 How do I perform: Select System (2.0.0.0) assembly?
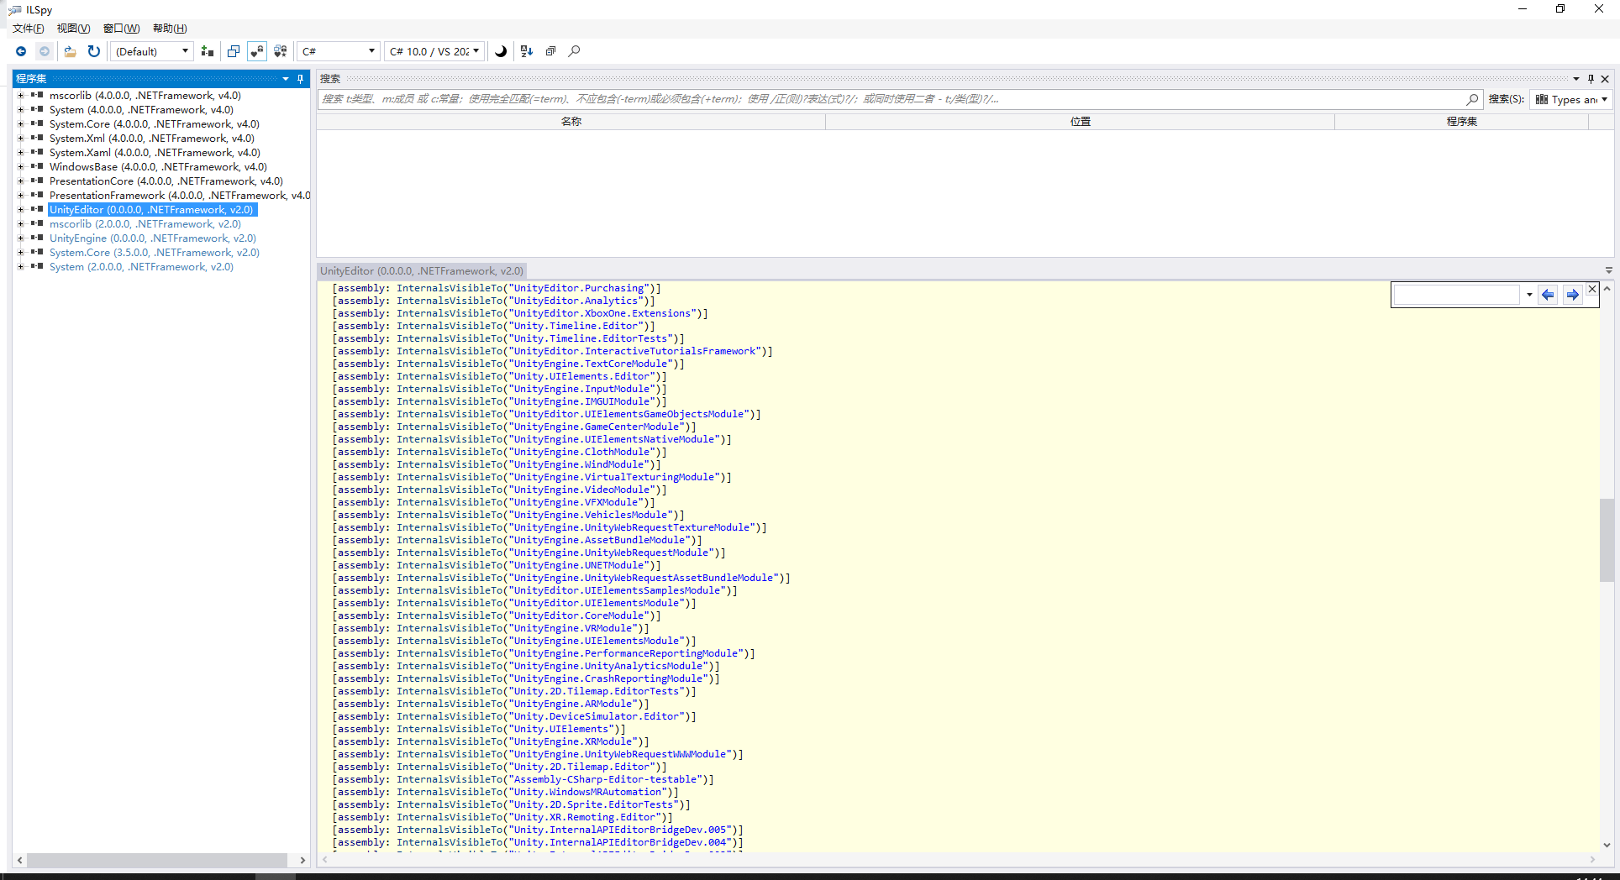click(x=141, y=267)
